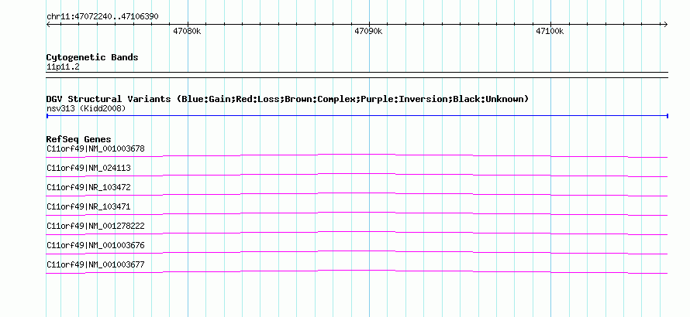Click the black 11p11.2 cytogenetic band bar
The width and height of the screenshot is (690, 317).
click(x=357, y=75)
